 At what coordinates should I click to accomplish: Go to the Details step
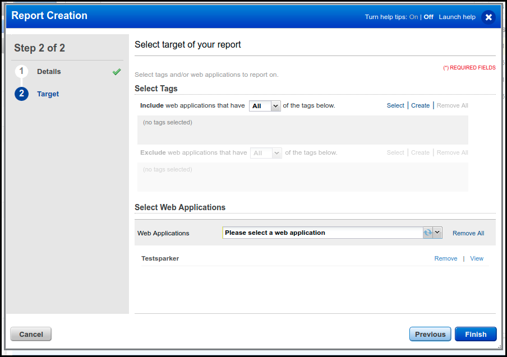pyautogui.click(x=49, y=72)
